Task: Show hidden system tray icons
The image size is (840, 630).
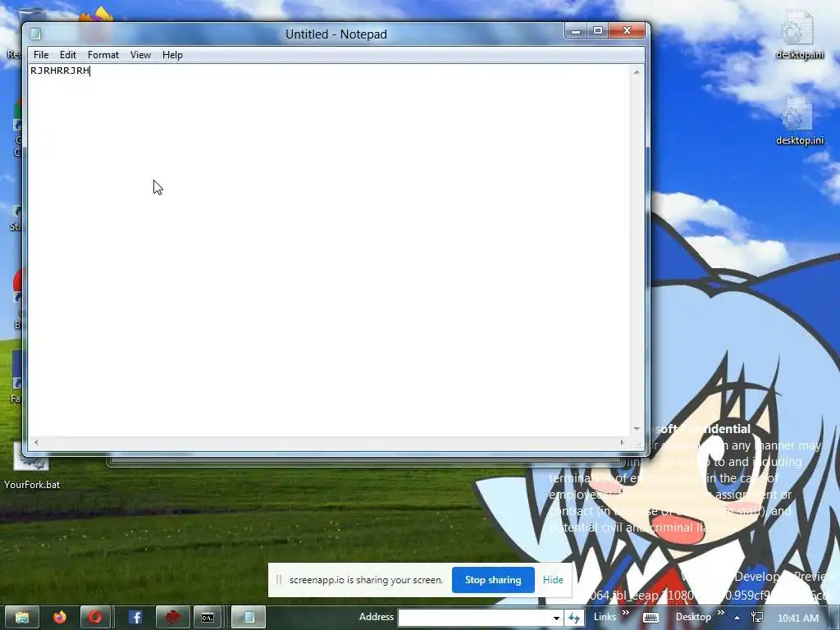Action: click(737, 618)
